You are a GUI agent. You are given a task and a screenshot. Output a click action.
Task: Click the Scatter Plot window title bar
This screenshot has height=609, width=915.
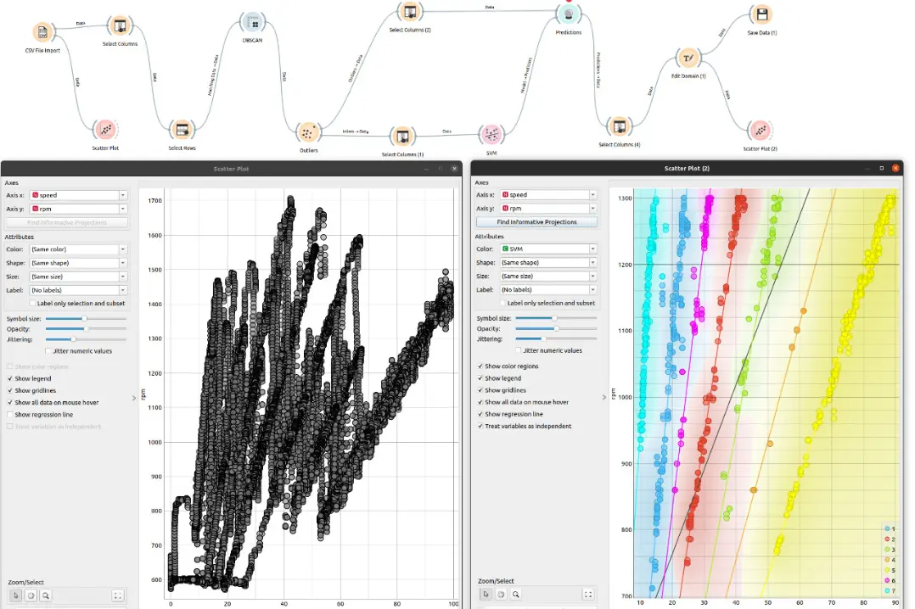tap(231, 169)
